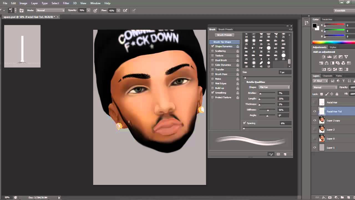Add a Color Lookup adjustment
Image resolution: width=355 pixels, height=200 pixels.
(349, 63)
